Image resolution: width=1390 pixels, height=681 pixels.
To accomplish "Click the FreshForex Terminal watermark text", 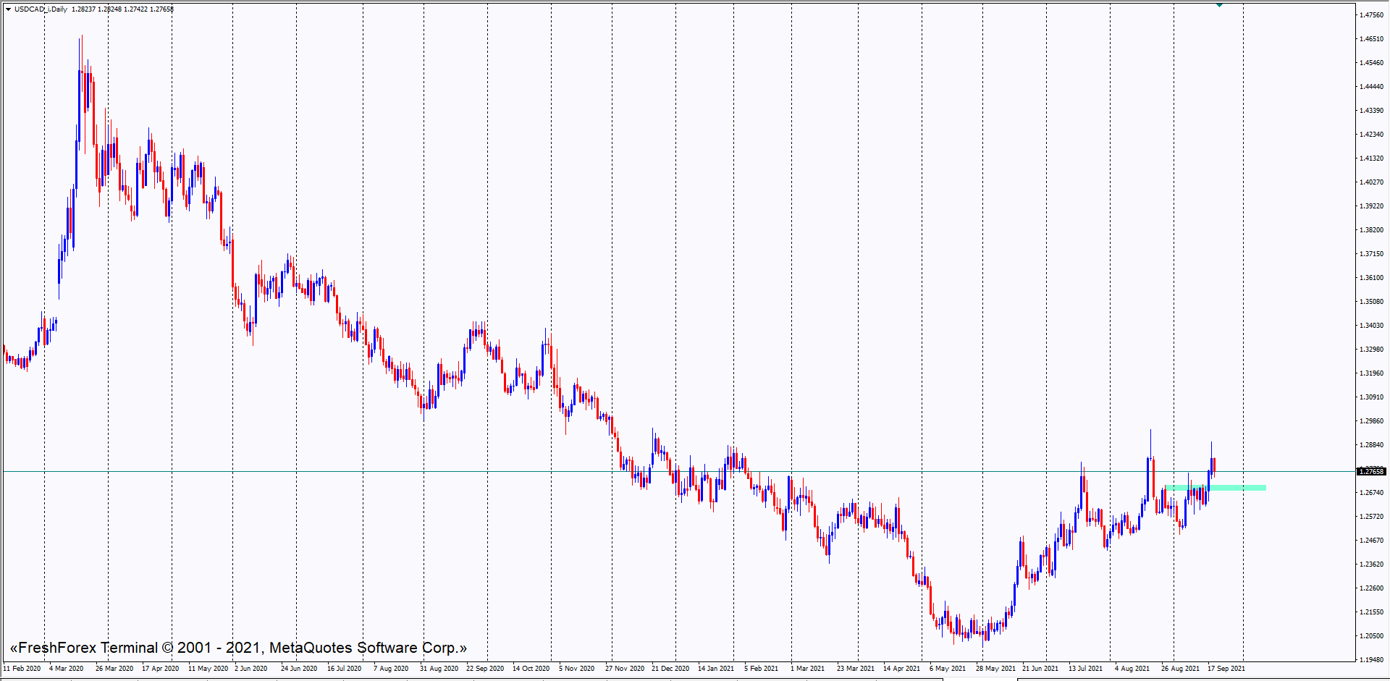I will tap(238, 648).
